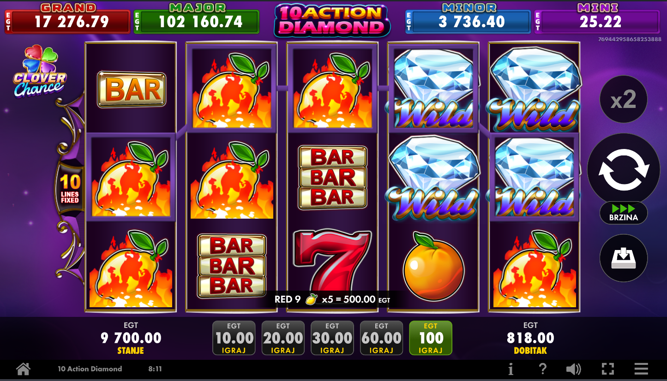Viewport: 667px width, 381px height.
Task: Click the 10 Lines Fixed badge
Action: [70, 189]
